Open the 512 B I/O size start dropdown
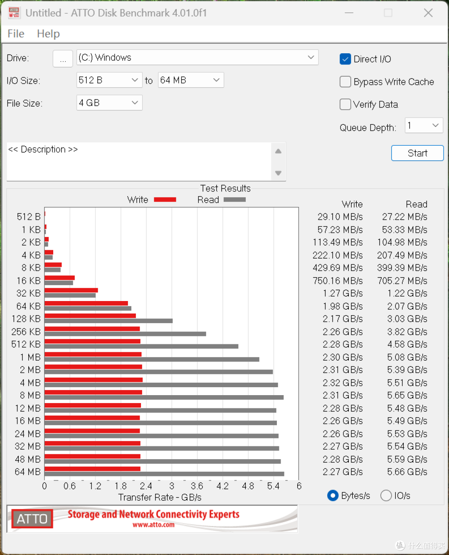Viewport: 449px width, 555px height. point(109,80)
